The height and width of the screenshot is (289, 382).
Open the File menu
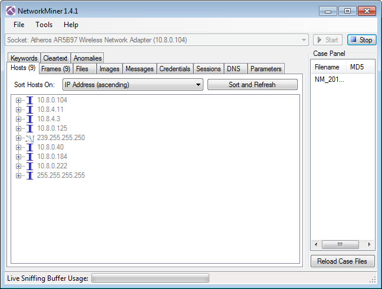tap(19, 25)
